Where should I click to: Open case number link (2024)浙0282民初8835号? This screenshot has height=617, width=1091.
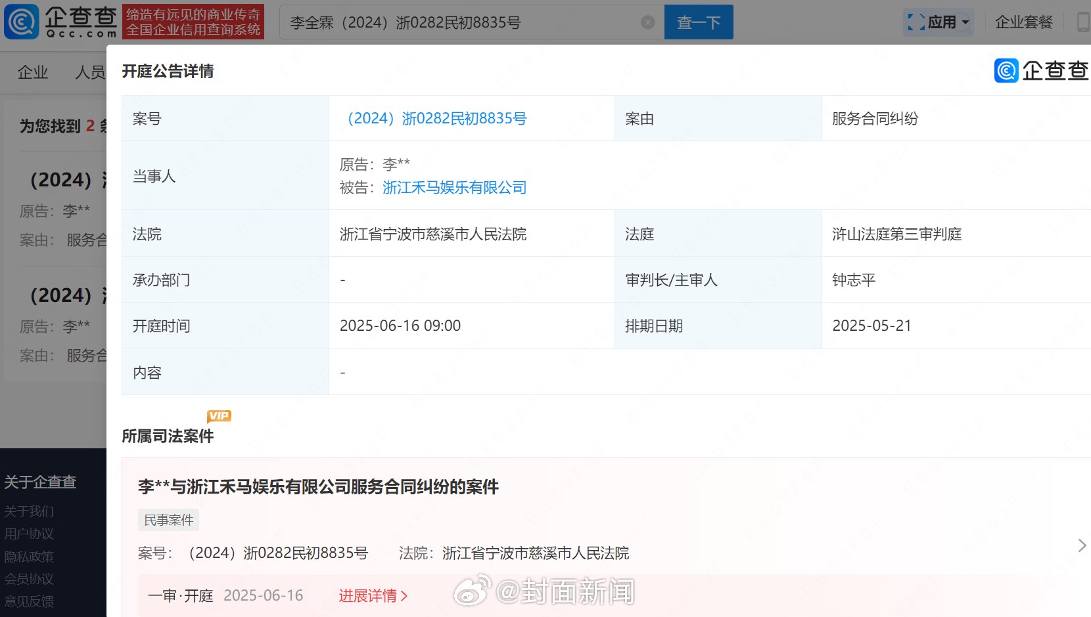tap(436, 118)
